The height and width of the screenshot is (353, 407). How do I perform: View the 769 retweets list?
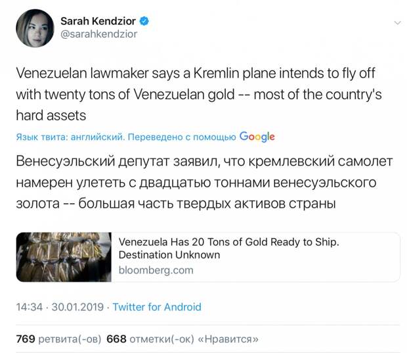point(58,339)
